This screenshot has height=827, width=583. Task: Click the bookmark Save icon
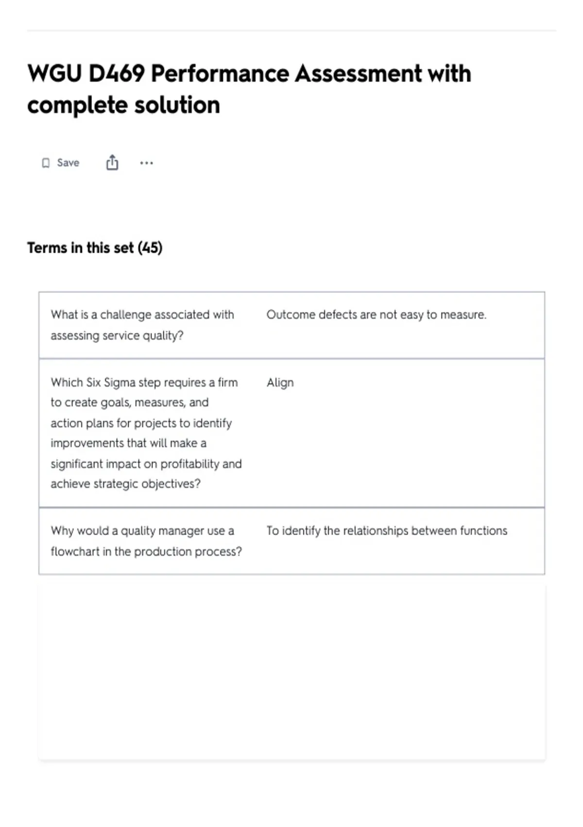tap(46, 163)
